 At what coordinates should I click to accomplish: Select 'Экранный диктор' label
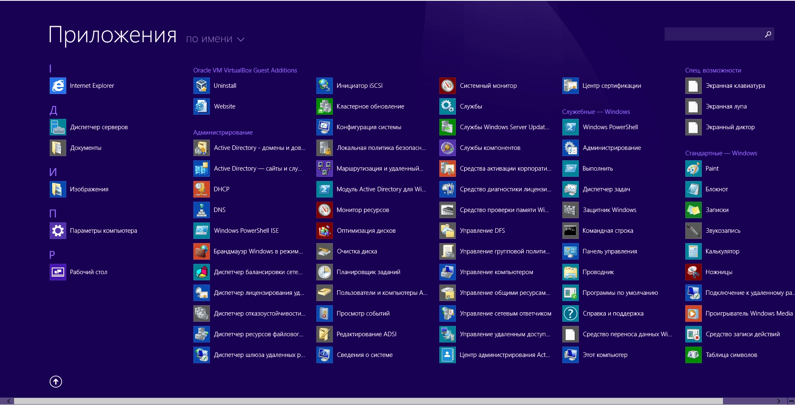click(x=730, y=127)
